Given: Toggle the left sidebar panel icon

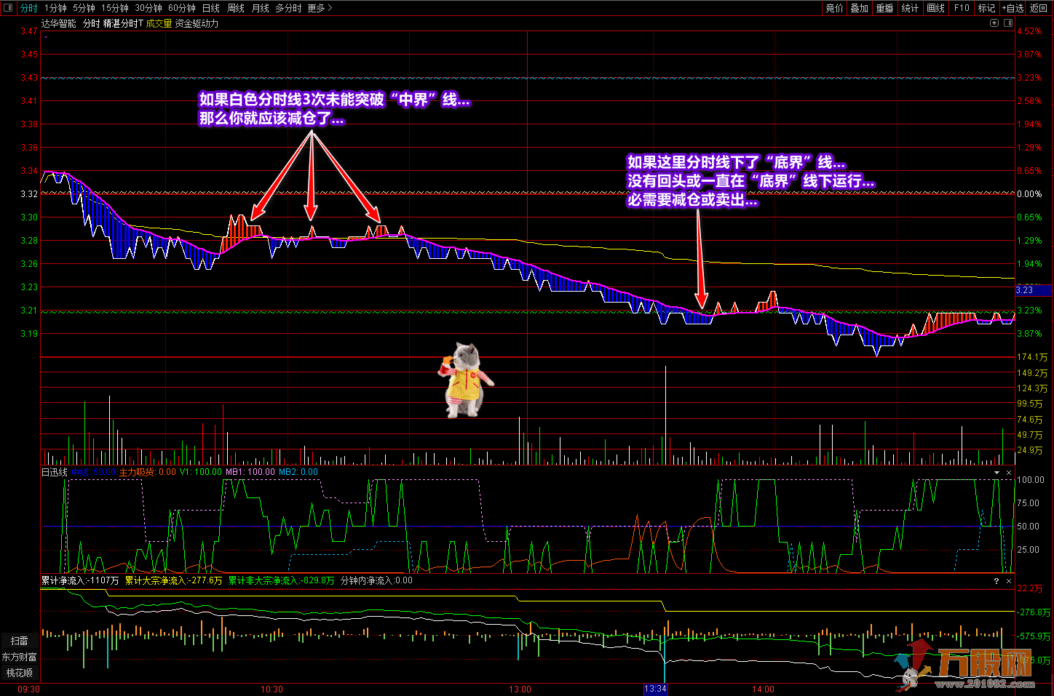Looking at the screenshot, I should coord(8,8).
